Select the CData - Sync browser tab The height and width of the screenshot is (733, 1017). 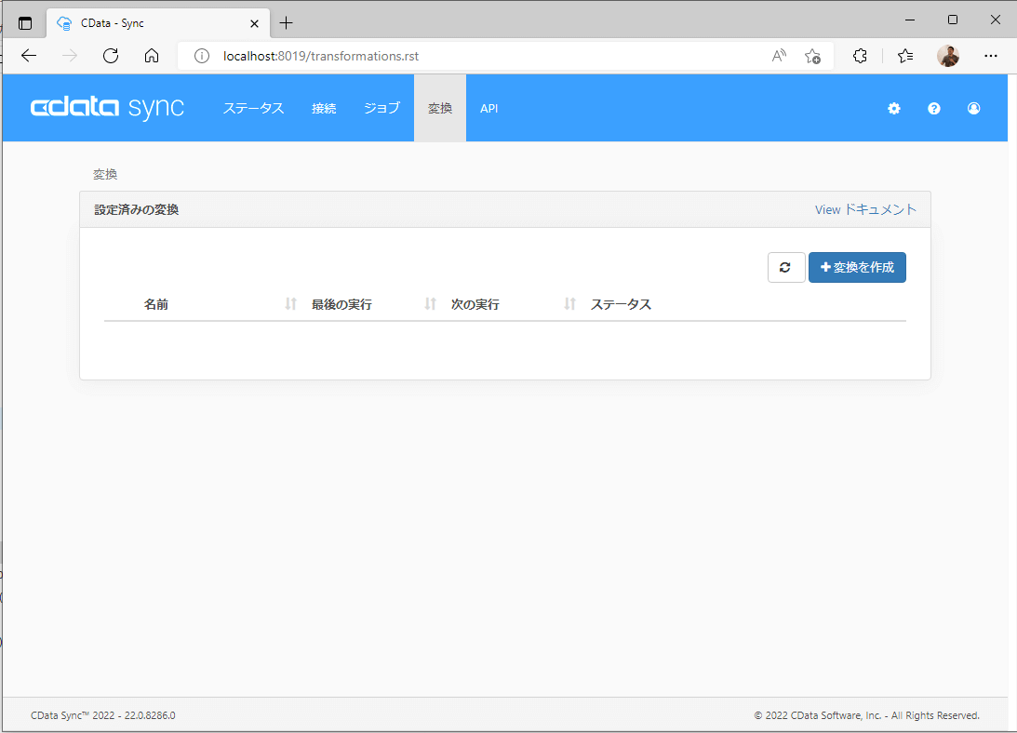[x=157, y=23]
